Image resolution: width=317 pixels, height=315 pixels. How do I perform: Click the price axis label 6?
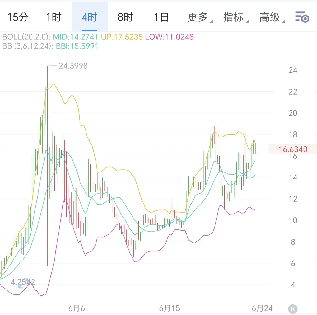coord(293,264)
